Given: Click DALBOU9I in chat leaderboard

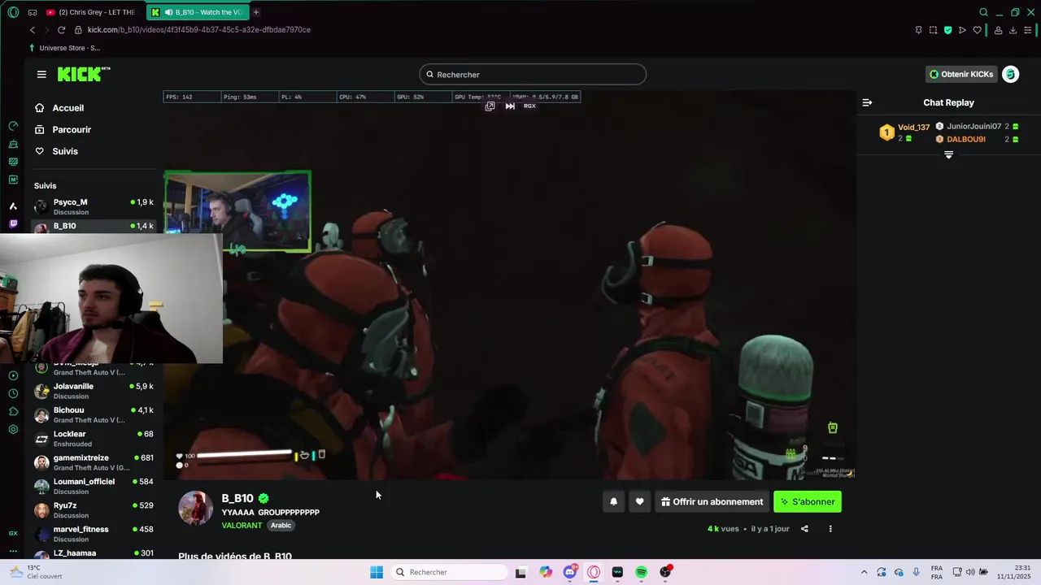Looking at the screenshot, I should (966, 139).
